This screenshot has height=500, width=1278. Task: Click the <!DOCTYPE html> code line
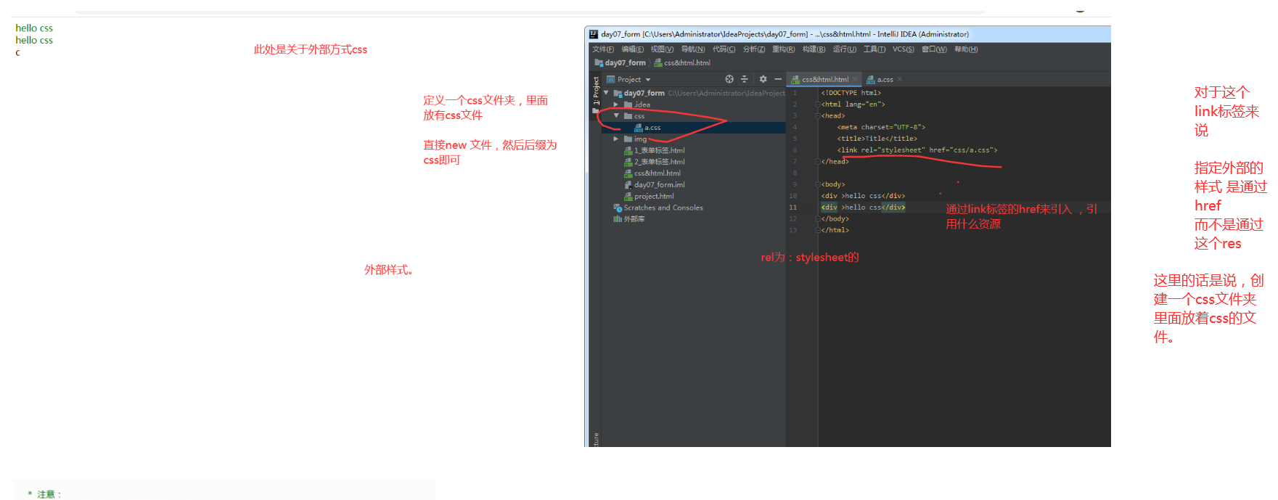click(851, 93)
